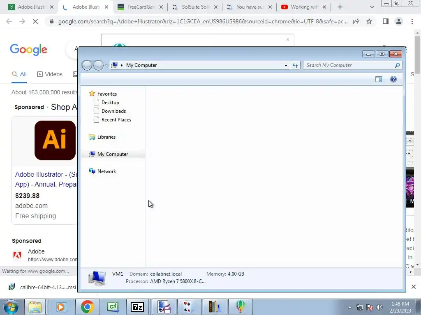Image resolution: width=421 pixels, height=315 pixels.
Task: Open the sponsored Adobe link
Action: [36, 251]
